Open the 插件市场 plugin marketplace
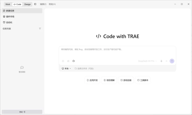This screenshot has width=192, height=115. [x=22, y=17]
